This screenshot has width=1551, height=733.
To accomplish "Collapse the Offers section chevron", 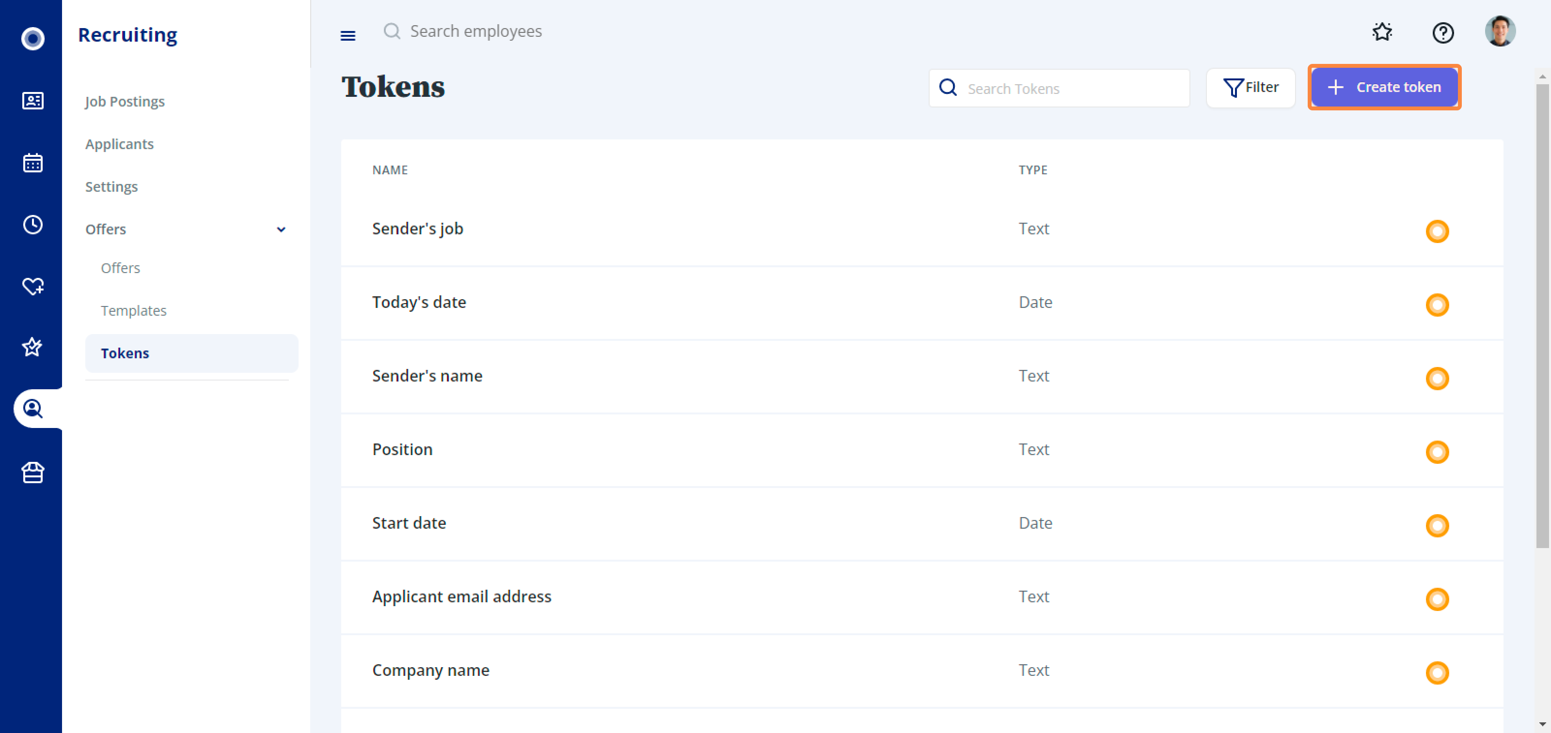I will [x=281, y=229].
